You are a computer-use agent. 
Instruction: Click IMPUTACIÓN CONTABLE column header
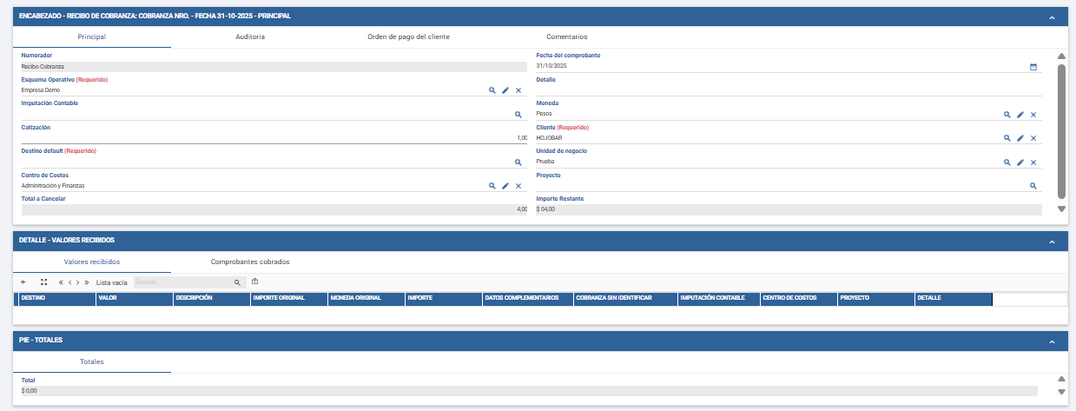point(719,298)
